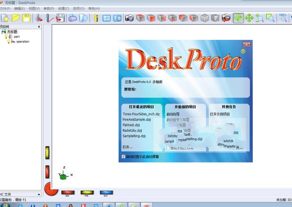292x207 pixels.
Task: Open project with yellow folder icon
Action: click(x=15, y=18)
